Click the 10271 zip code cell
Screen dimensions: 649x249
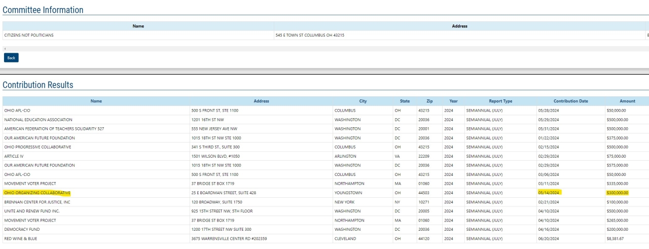pyautogui.click(x=424, y=202)
